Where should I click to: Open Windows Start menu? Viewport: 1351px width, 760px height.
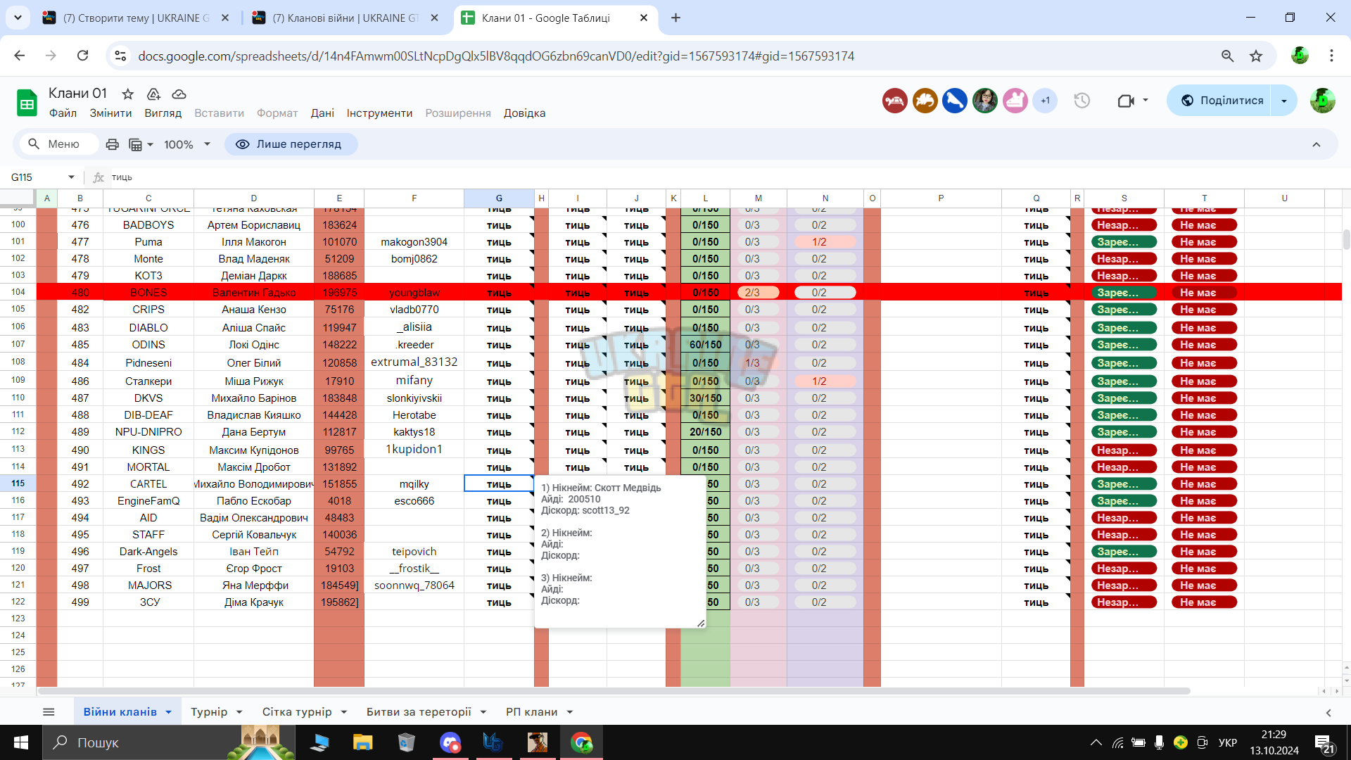pos(21,742)
